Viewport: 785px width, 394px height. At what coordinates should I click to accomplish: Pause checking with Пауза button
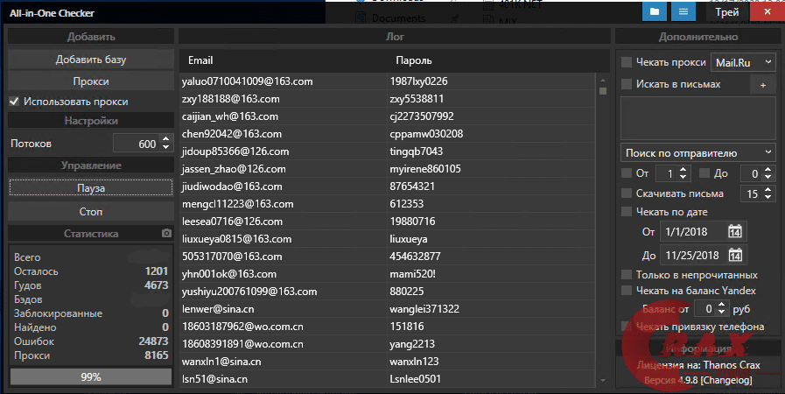click(x=91, y=188)
